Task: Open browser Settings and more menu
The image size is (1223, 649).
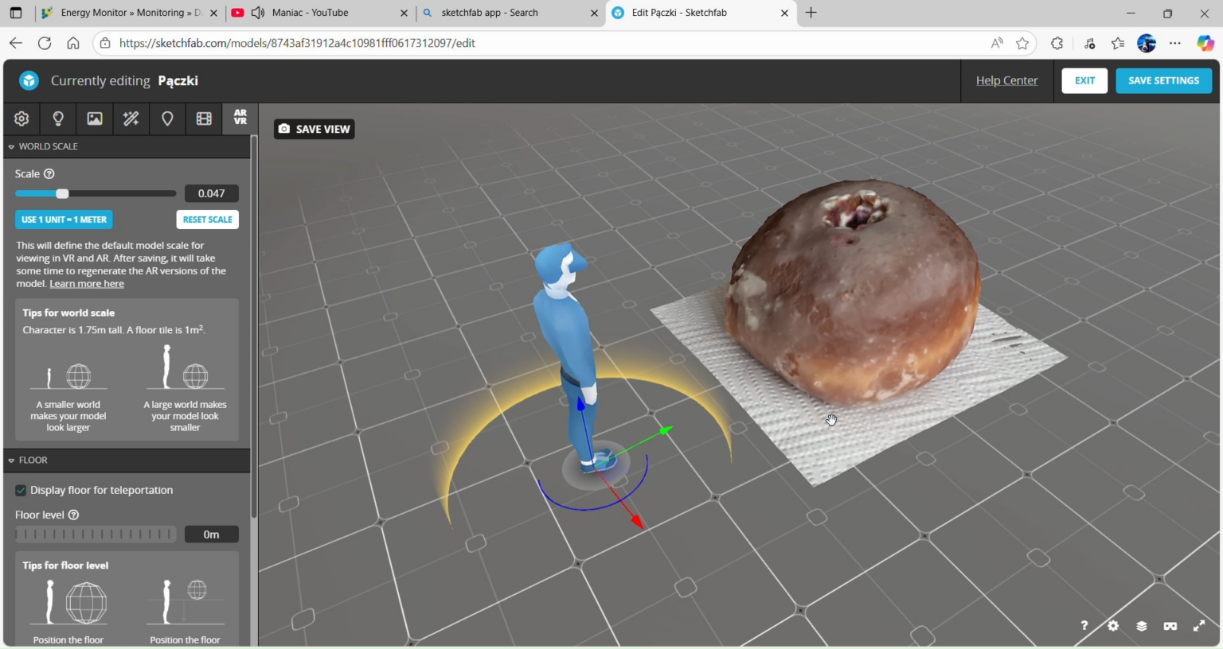Action: [x=1175, y=43]
